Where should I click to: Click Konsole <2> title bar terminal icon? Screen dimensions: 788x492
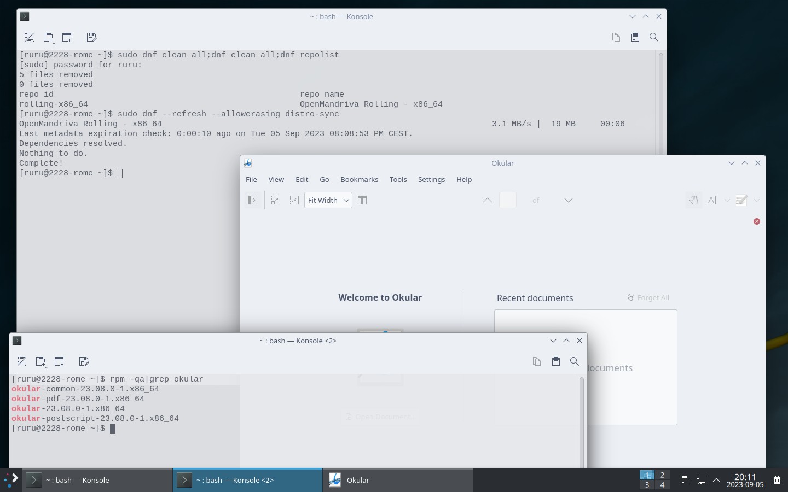click(17, 341)
